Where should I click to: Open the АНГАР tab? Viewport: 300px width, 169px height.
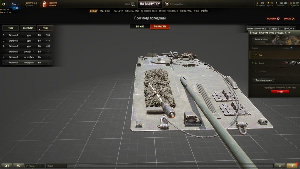click(93, 11)
